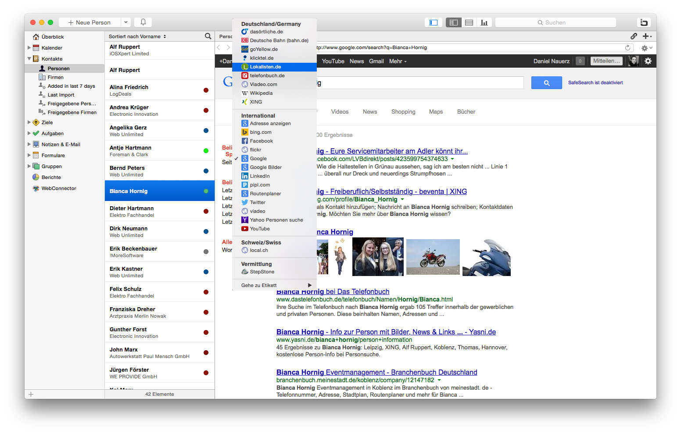Open the Mehr dropdown in Google bar

tap(398, 61)
